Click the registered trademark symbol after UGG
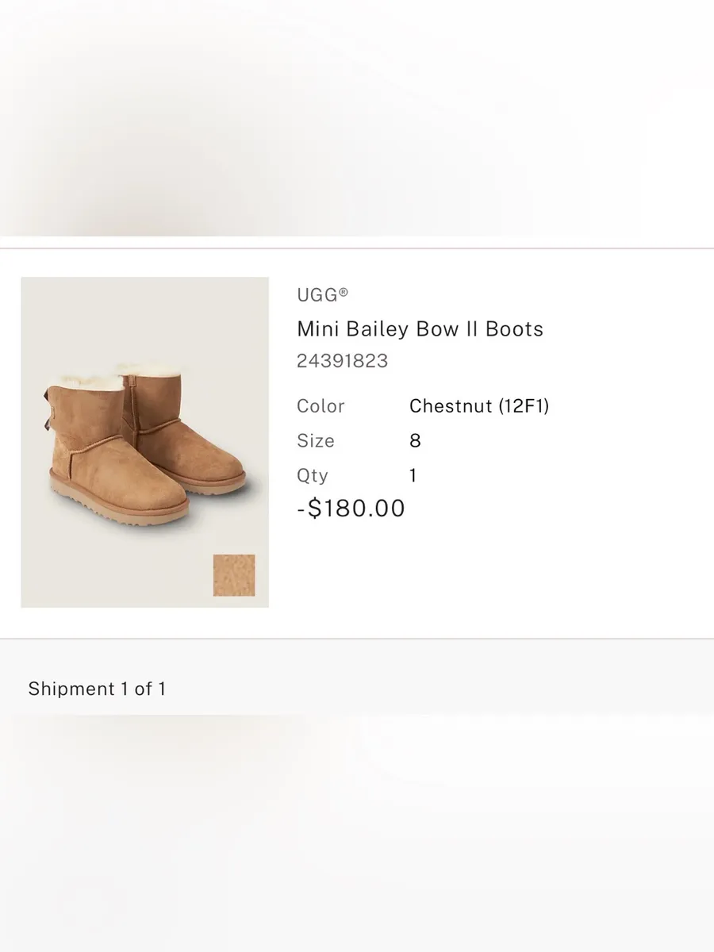 (x=344, y=292)
